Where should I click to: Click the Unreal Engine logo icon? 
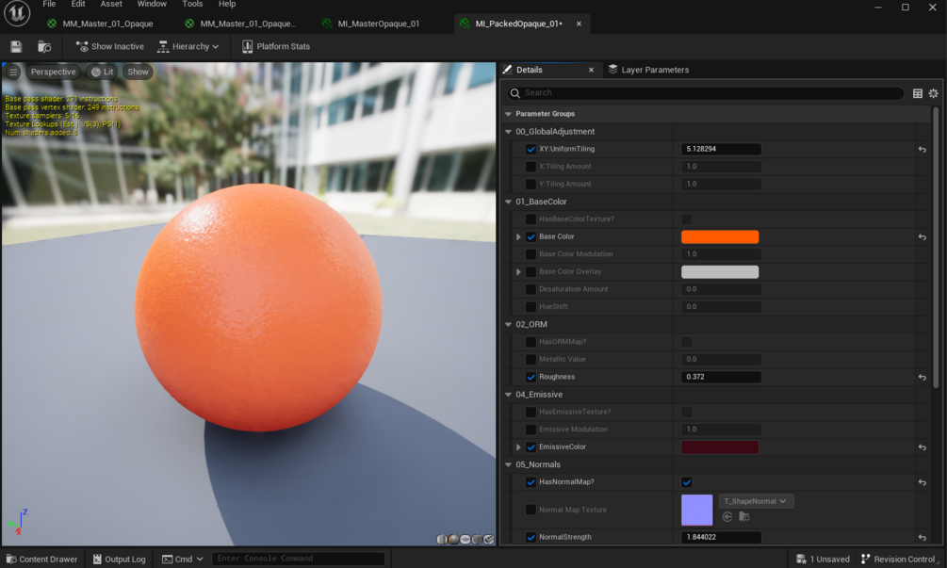(x=17, y=13)
